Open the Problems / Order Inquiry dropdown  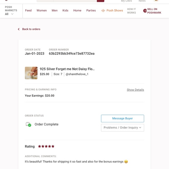point(123,128)
